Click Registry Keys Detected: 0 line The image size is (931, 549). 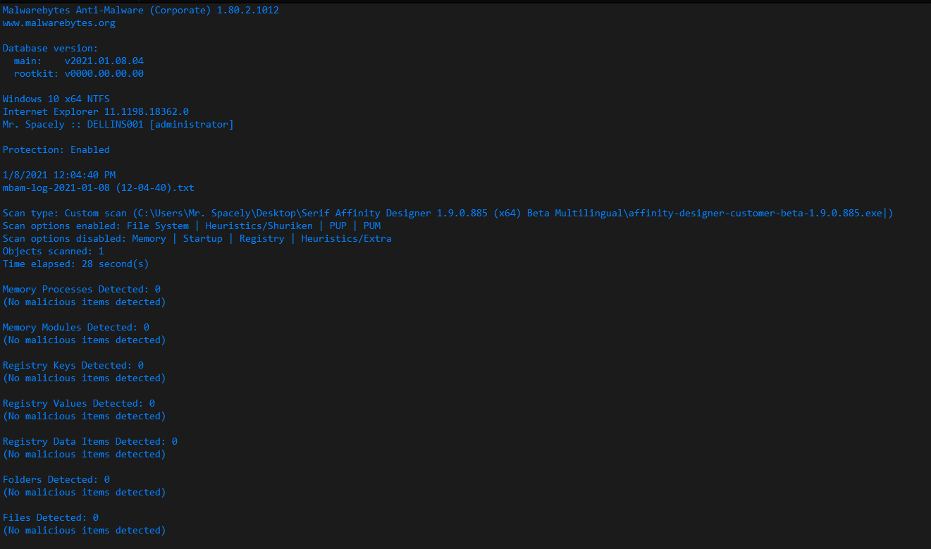tap(73, 366)
